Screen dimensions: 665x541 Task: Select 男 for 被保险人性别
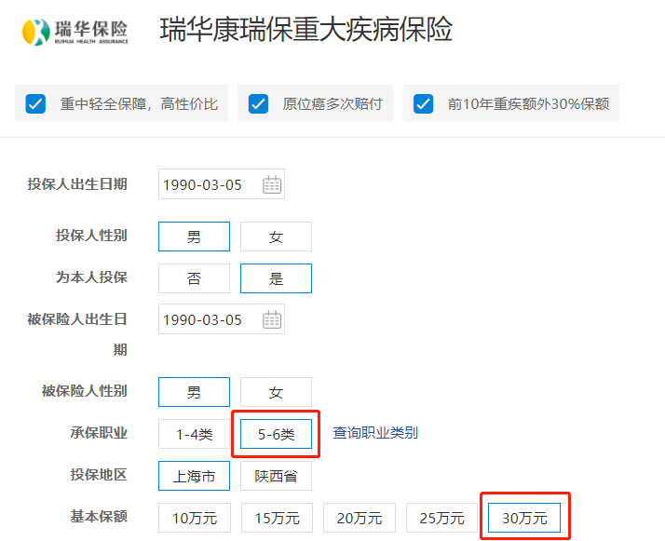click(x=195, y=392)
